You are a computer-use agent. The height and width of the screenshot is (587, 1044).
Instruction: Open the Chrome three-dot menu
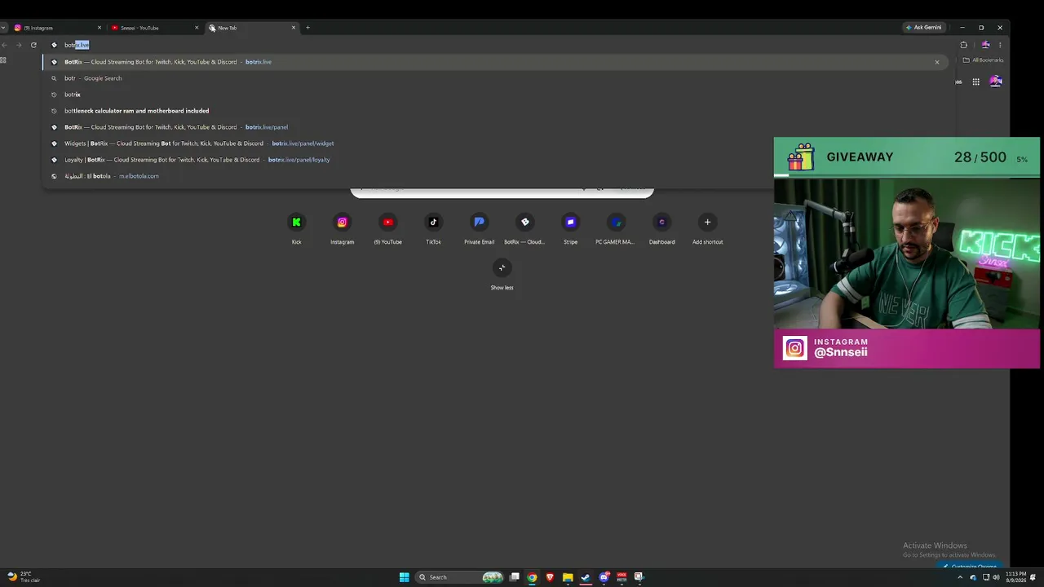[1000, 45]
